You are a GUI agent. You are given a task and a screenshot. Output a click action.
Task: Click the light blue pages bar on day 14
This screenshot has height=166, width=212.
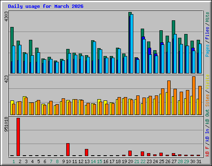click(94, 57)
